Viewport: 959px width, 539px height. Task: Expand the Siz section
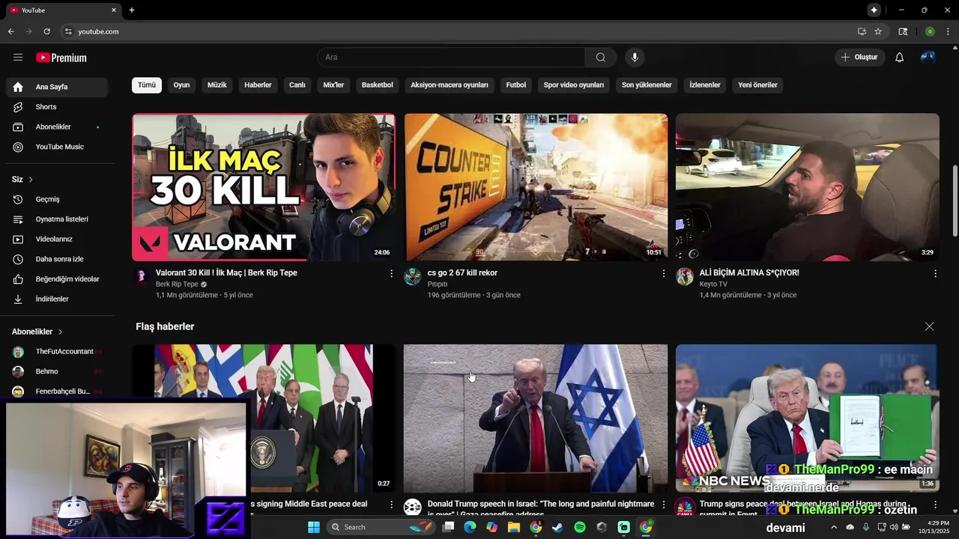pyautogui.click(x=22, y=180)
